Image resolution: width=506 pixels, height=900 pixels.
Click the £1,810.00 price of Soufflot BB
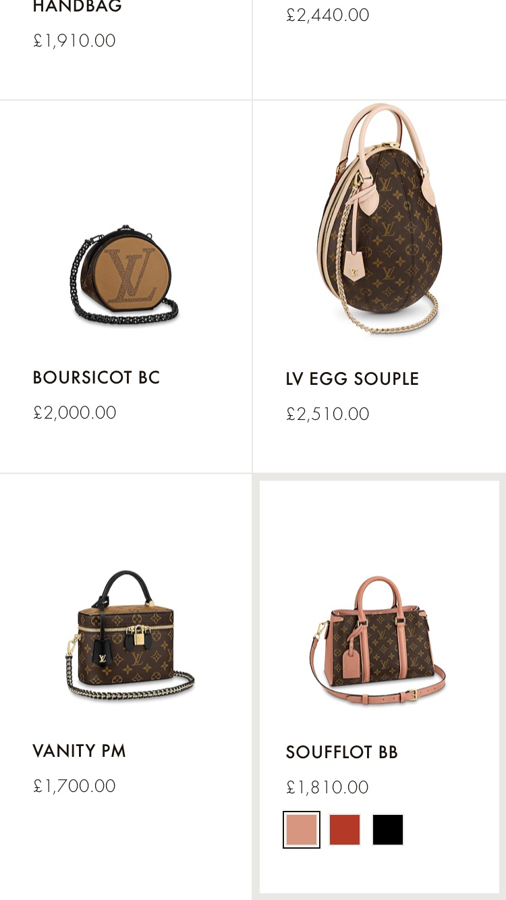point(328,787)
